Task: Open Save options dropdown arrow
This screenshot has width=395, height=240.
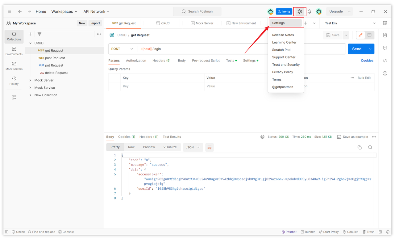Action: click(x=346, y=35)
